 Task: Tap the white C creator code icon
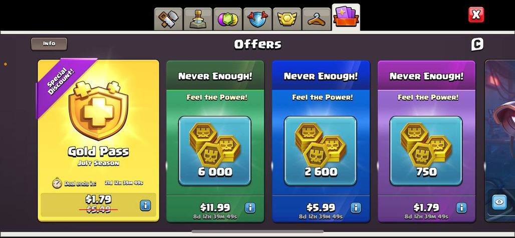[x=477, y=44]
